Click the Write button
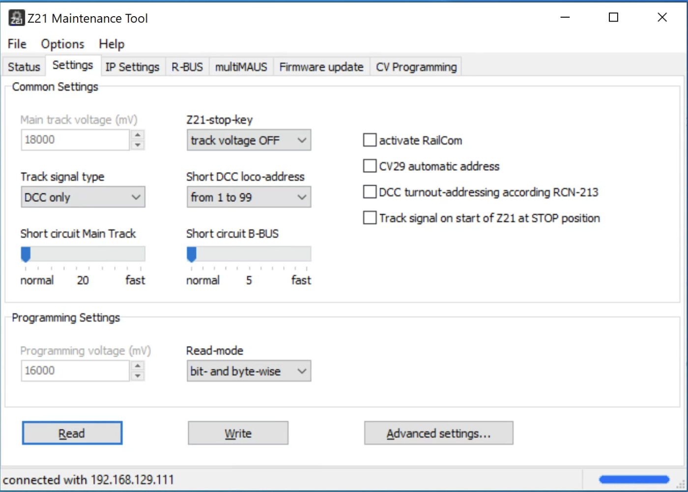The height and width of the screenshot is (492, 688). click(238, 433)
